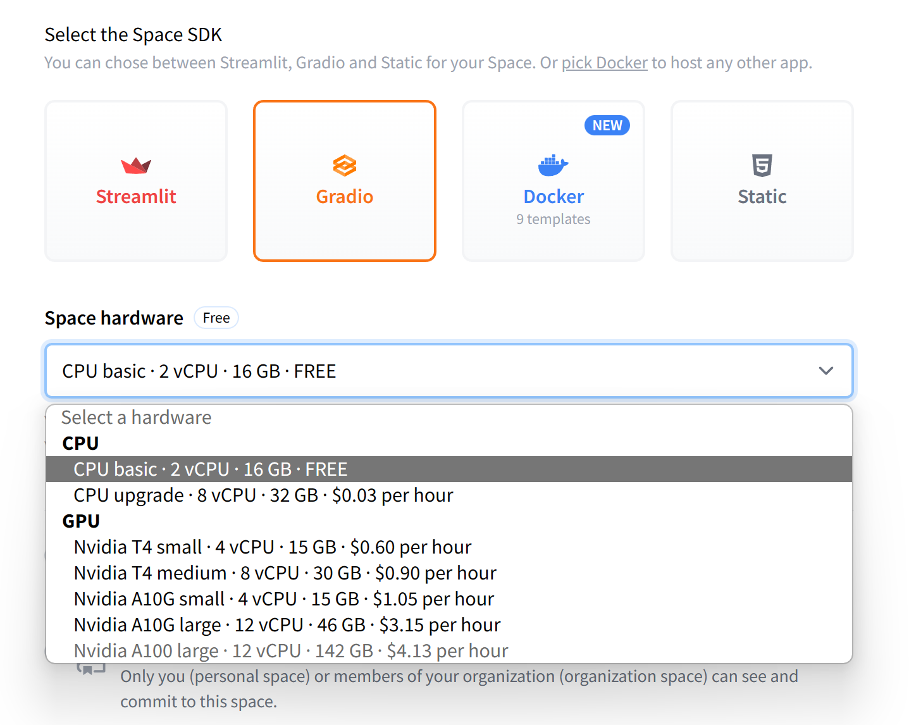Click the Docker whale icon
The height and width of the screenshot is (725, 909).
coord(553,165)
